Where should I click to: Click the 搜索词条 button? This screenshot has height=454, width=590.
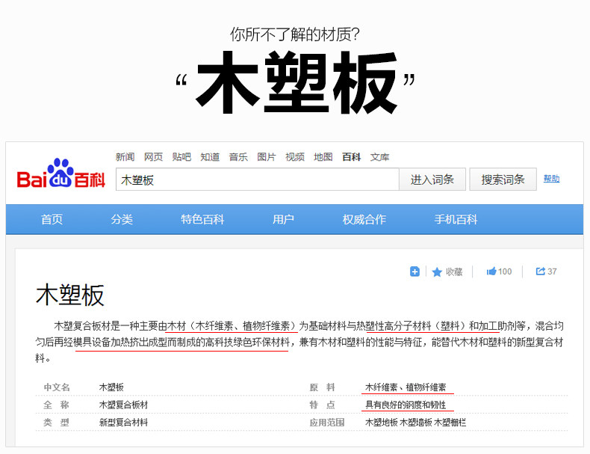click(x=503, y=180)
